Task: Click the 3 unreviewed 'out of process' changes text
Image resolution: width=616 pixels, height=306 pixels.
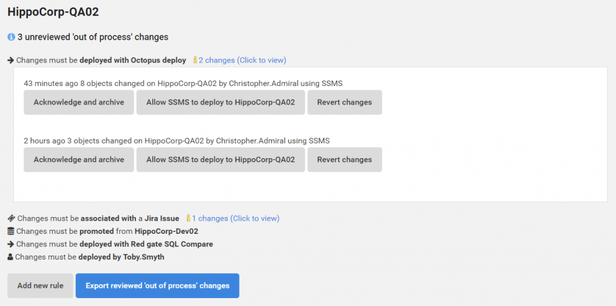Action: click(x=93, y=37)
